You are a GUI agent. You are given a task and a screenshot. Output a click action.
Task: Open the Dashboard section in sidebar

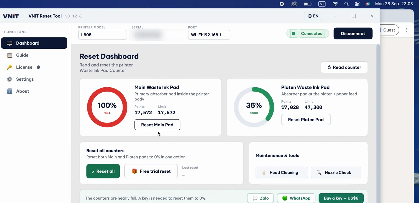[34, 43]
